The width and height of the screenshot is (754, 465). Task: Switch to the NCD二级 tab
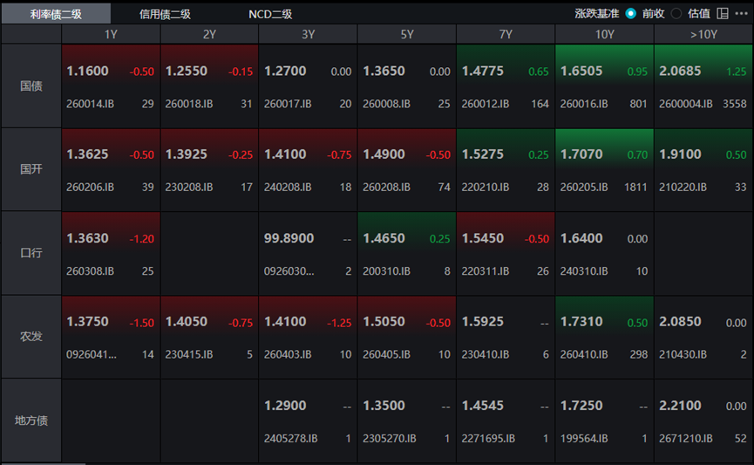(269, 14)
